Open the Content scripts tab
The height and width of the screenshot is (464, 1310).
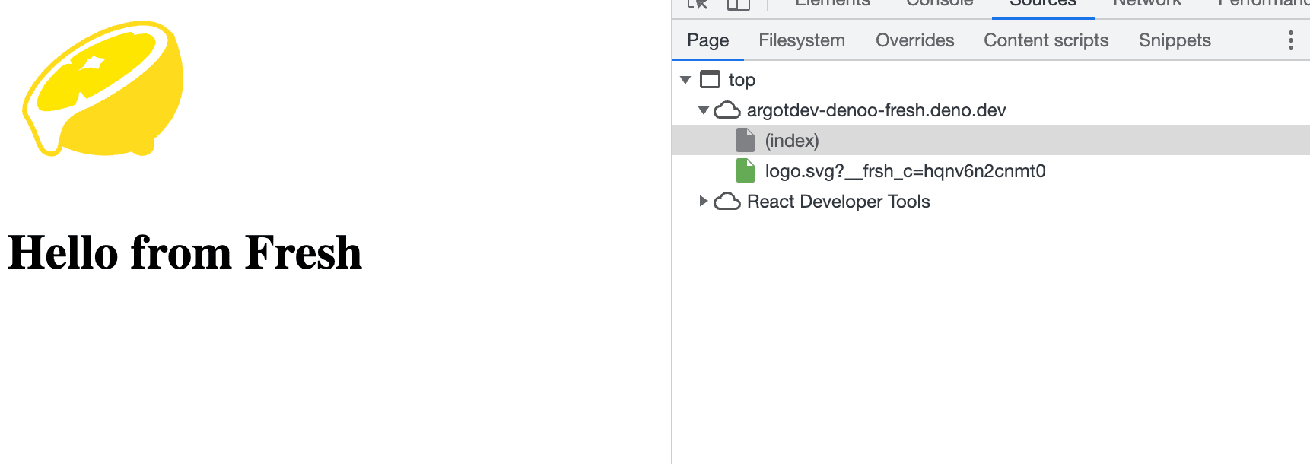point(1046,40)
